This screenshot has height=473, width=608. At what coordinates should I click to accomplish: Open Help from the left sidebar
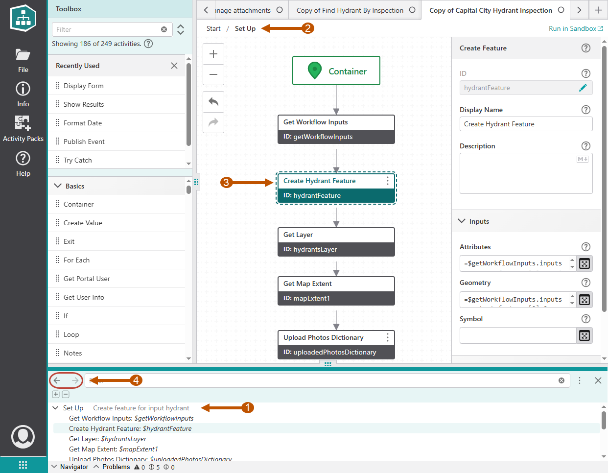pos(23,163)
